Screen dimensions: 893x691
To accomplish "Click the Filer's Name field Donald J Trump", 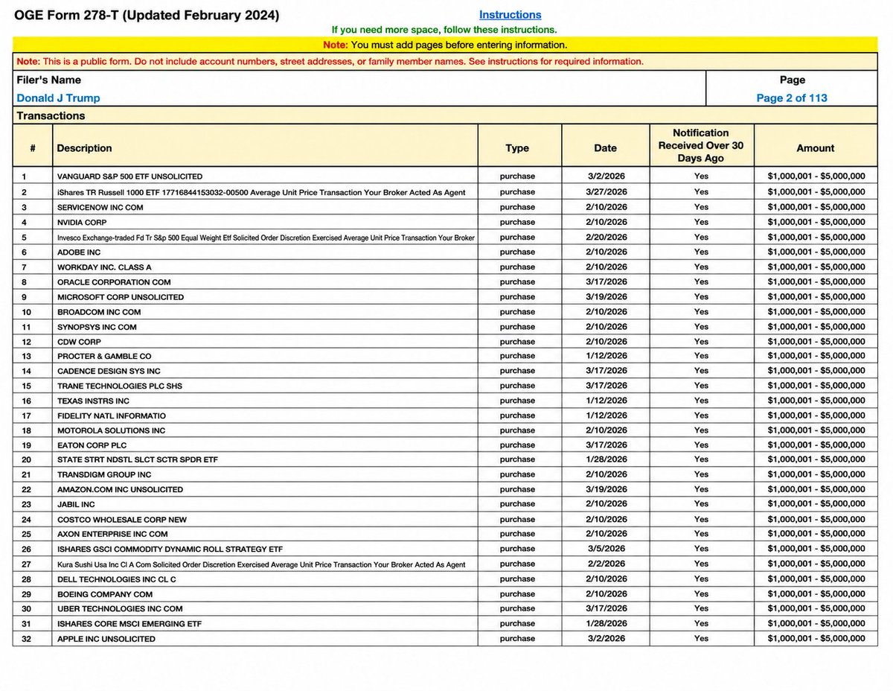I will click(58, 98).
